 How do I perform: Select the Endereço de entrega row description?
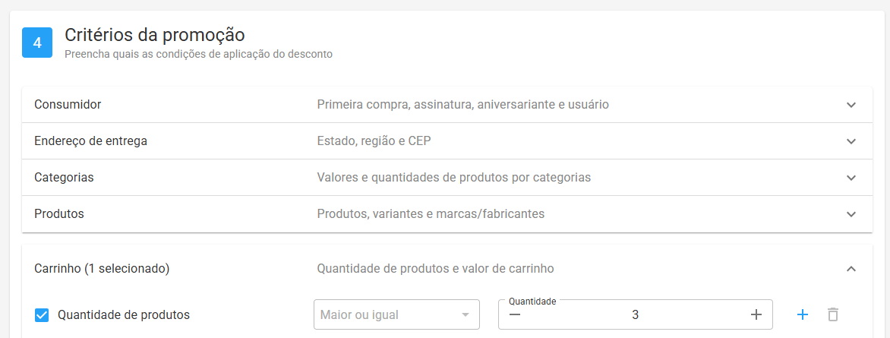coord(374,141)
